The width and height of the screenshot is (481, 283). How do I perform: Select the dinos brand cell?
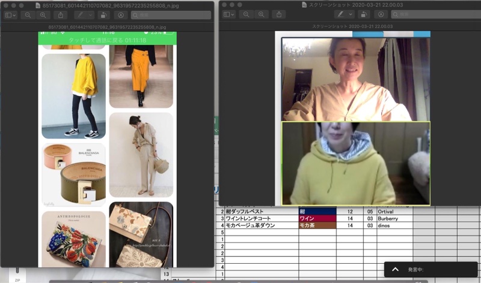(x=395, y=225)
